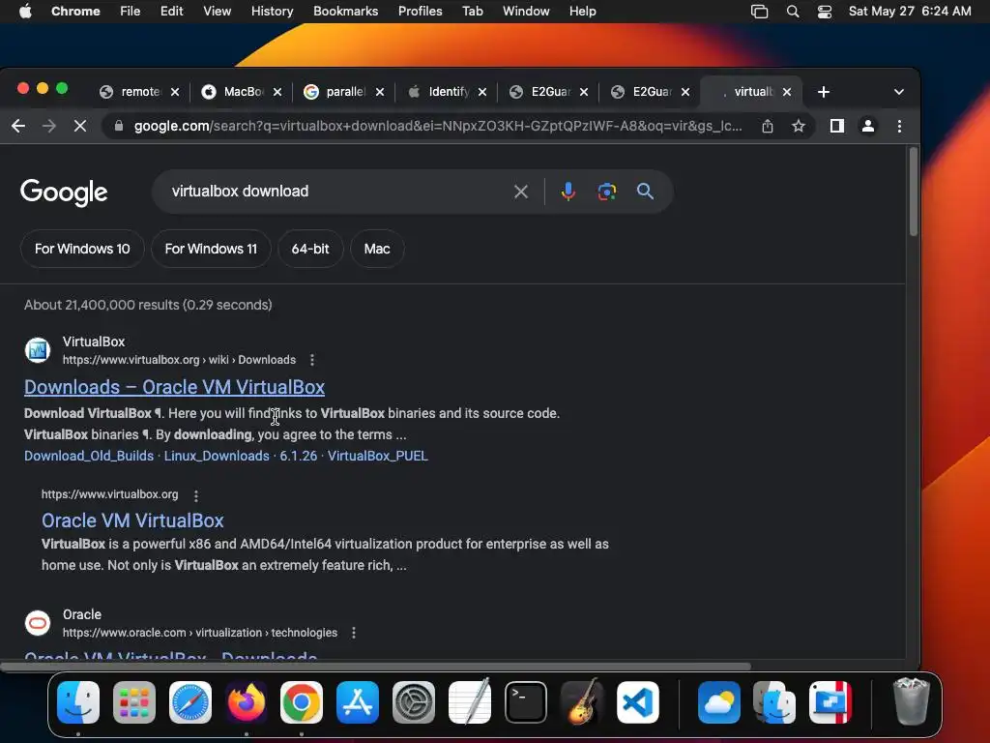Toggle the Chrome side panel
The image size is (990, 743).
837,127
